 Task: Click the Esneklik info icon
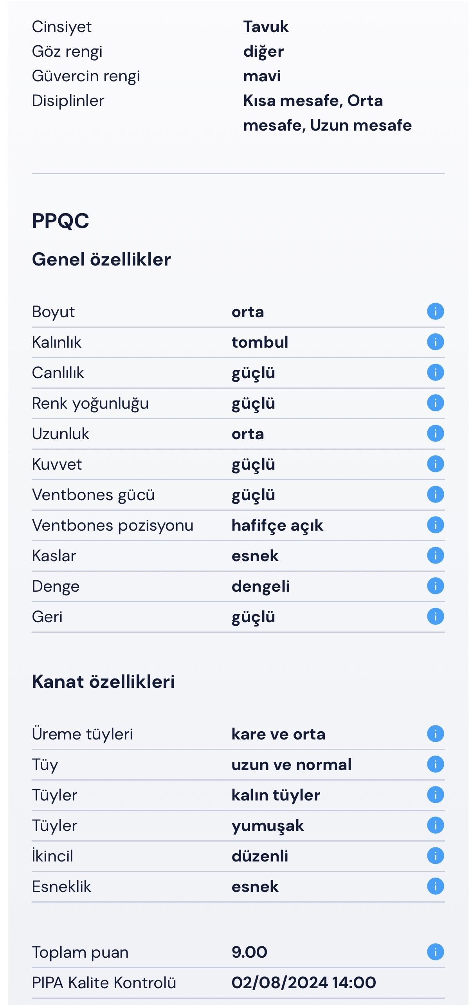point(435,887)
